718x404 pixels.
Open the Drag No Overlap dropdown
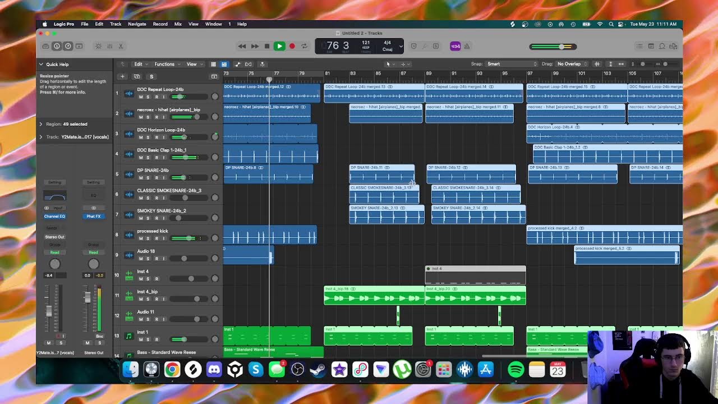coord(572,64)
